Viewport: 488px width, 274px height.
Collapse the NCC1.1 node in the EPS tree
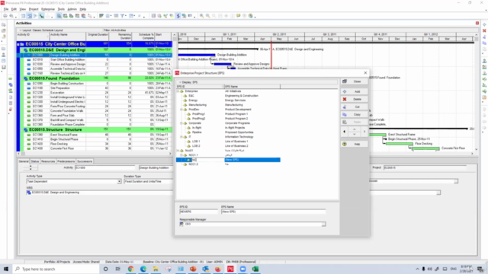pos(181,155)
